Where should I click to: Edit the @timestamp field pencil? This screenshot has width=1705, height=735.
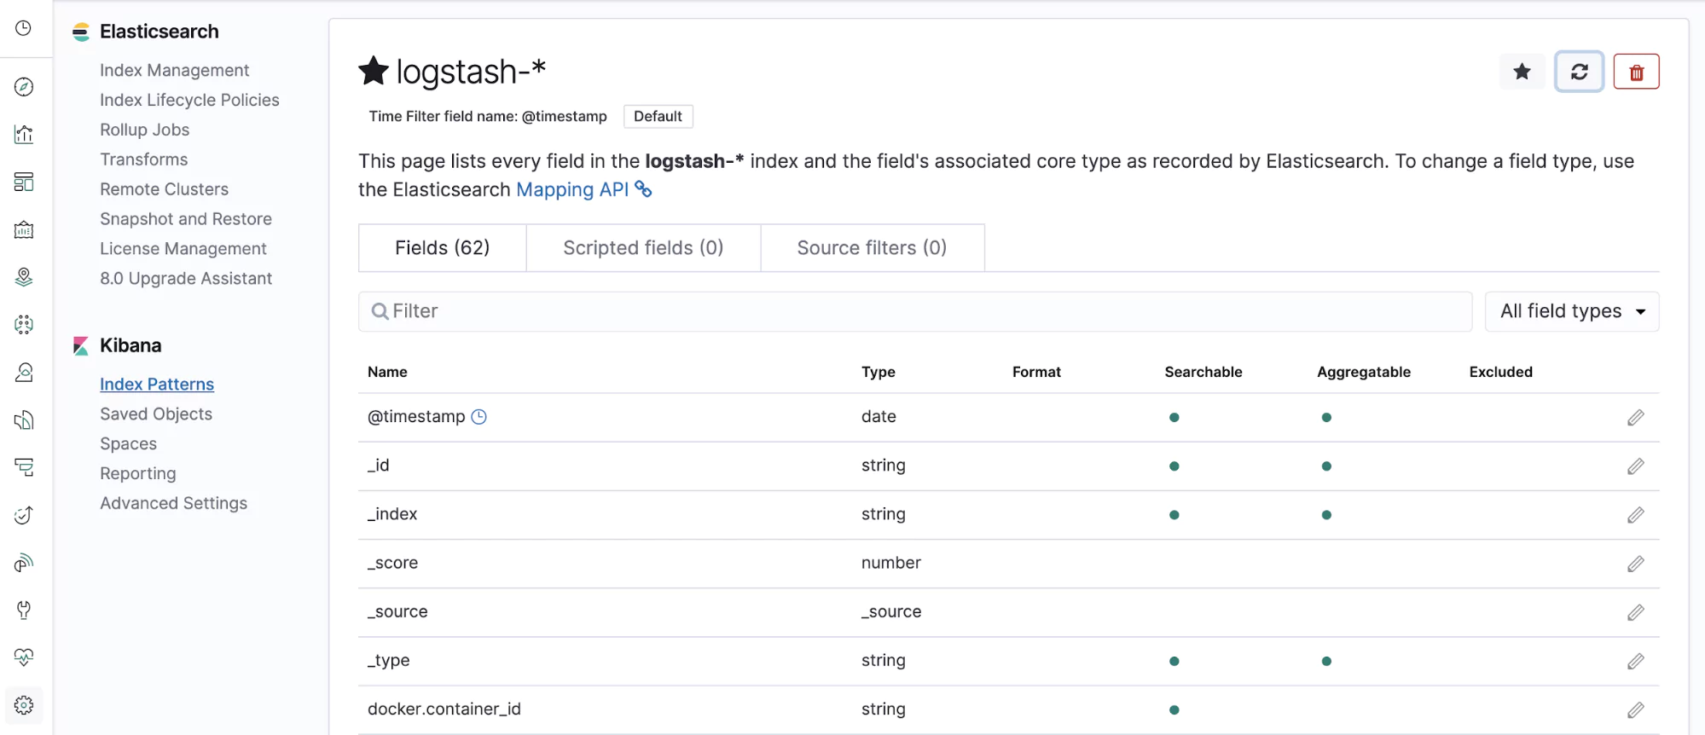pos(1635,417)
